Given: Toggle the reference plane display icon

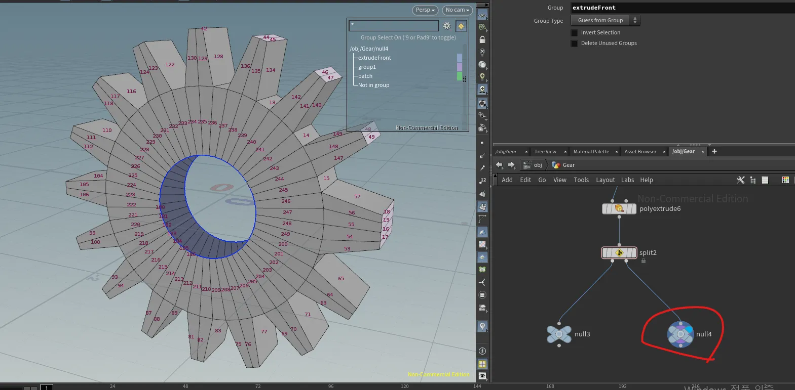Looking at the screenshot, I should (x=482, y=15).
